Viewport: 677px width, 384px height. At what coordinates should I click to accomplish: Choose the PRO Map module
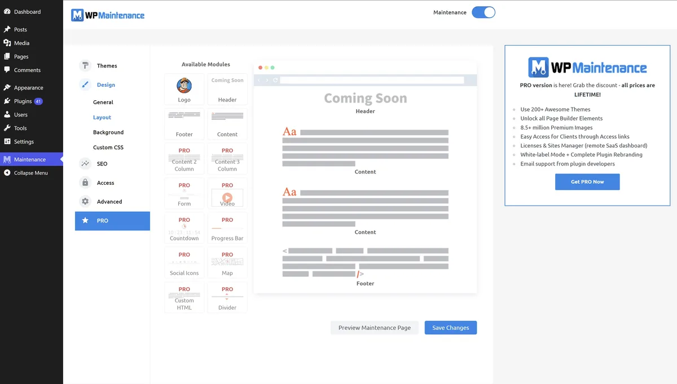click(x=227, y=262)
